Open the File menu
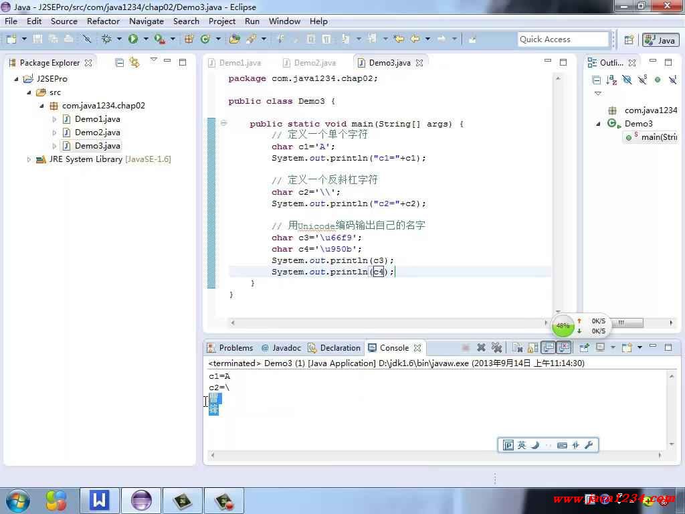Screen dimensions: 685x514 (x=11, y=21)
